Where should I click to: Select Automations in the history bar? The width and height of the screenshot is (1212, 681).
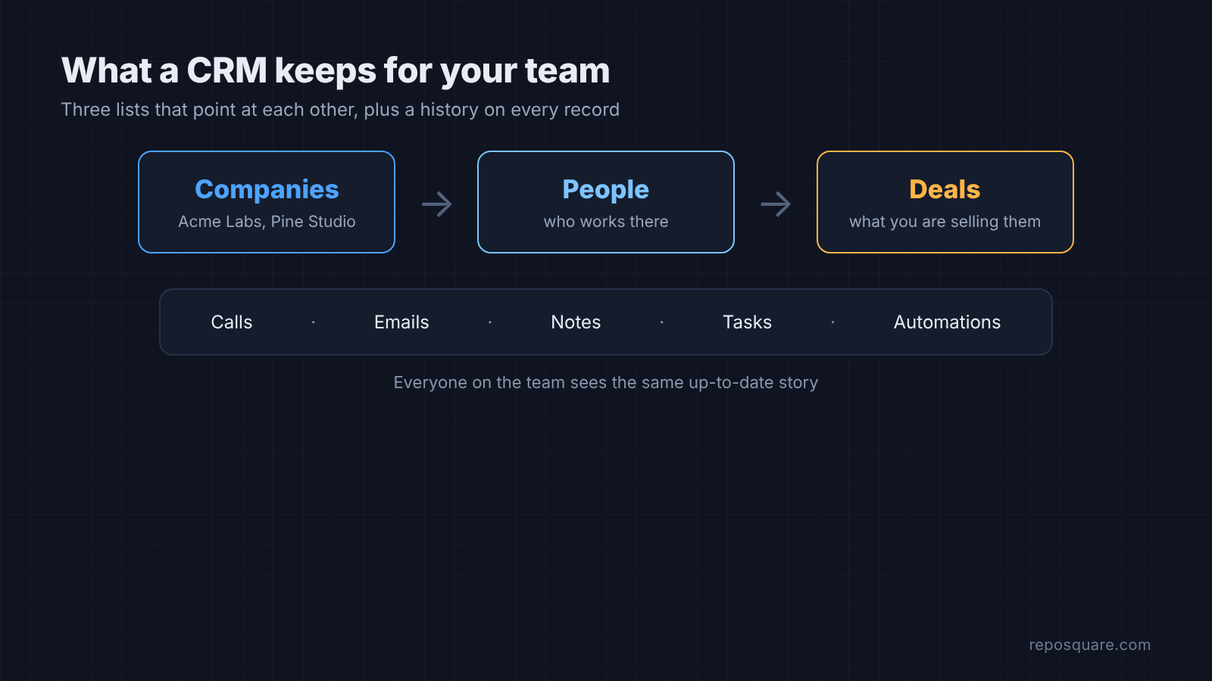(947, 322)
